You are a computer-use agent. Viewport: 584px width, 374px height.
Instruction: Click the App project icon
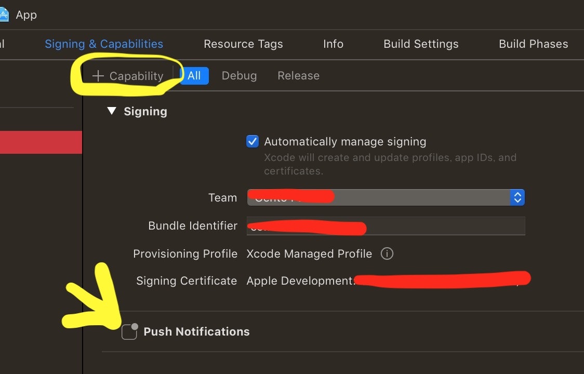(x=4, y=15)
